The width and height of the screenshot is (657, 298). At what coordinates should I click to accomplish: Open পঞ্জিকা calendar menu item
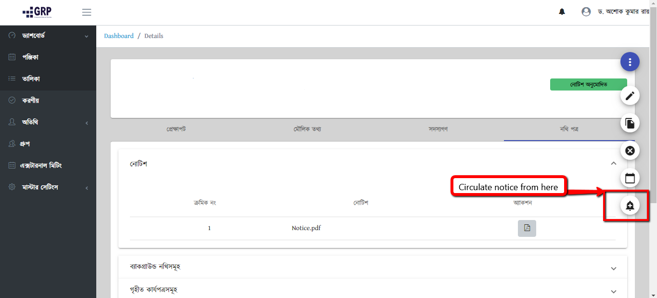point(48,57)
